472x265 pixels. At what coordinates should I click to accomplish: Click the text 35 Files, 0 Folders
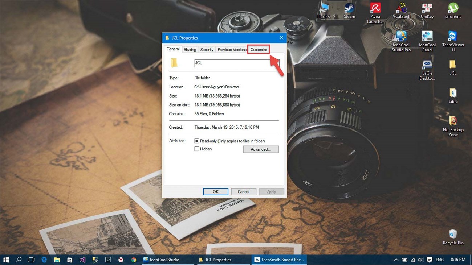coord(209,114)
